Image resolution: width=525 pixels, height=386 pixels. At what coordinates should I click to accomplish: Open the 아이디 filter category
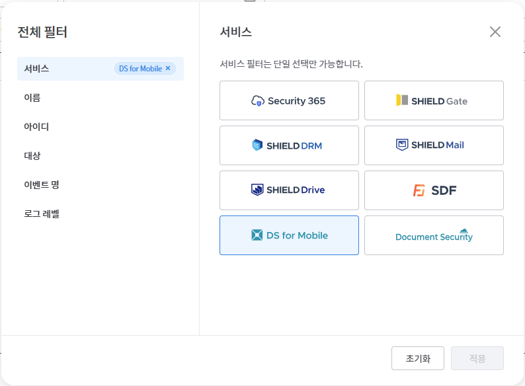point(36,127)
